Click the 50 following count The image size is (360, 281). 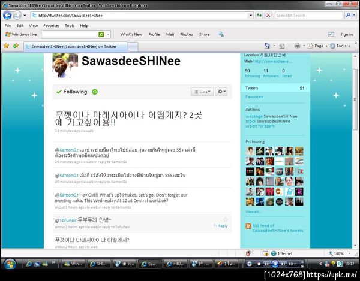coord(252,73)
